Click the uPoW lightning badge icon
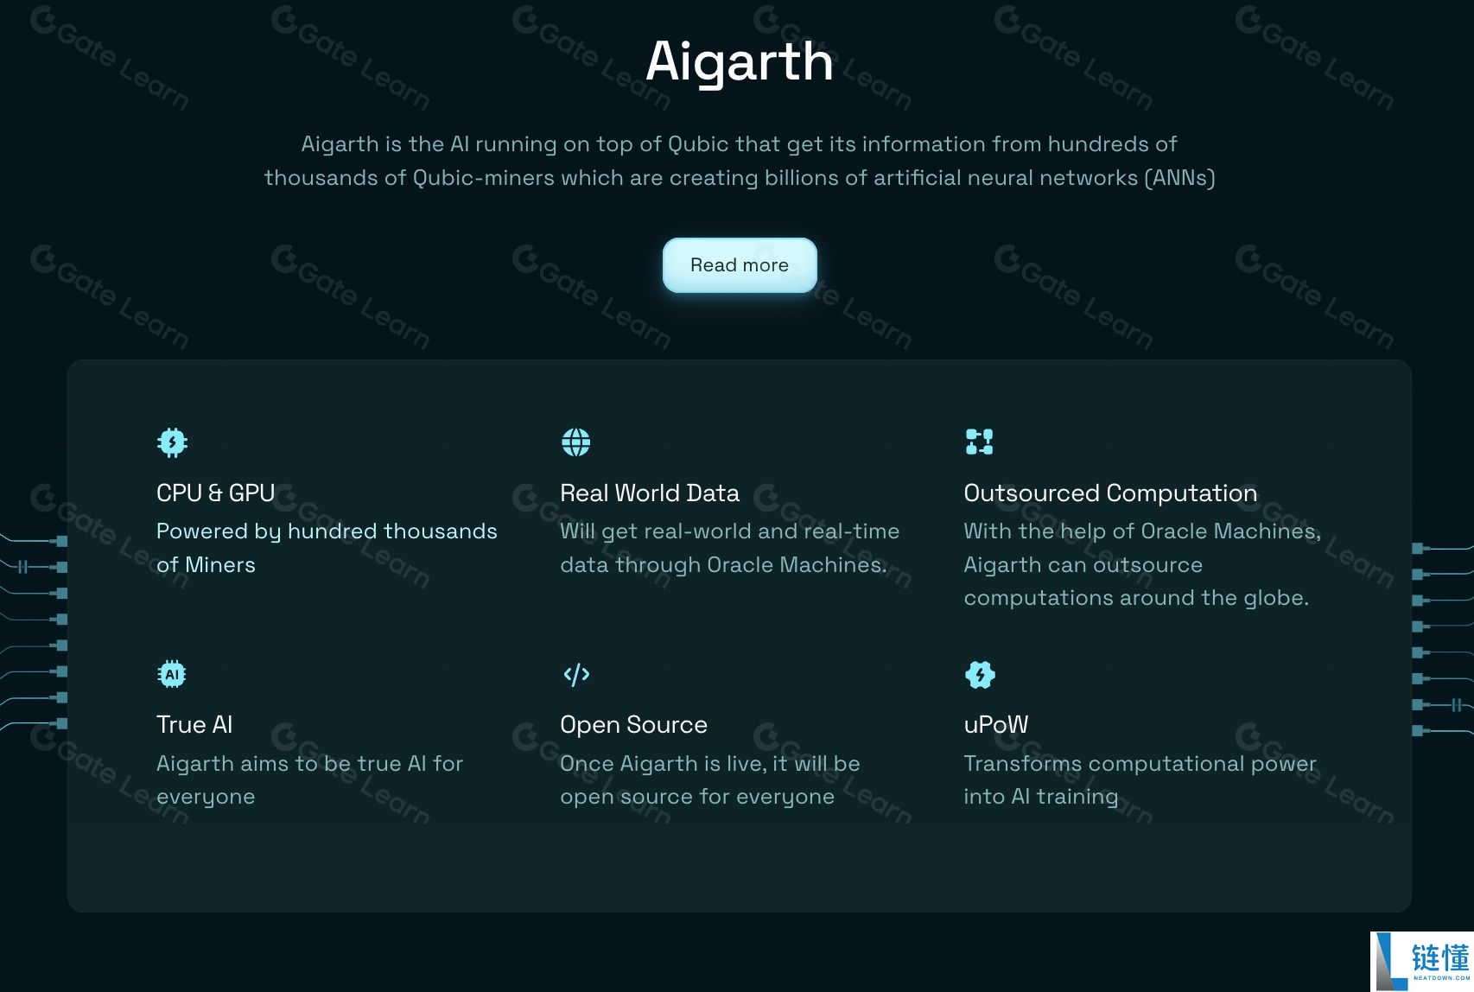Screen dimensions: 1474x992 [980, 674]
